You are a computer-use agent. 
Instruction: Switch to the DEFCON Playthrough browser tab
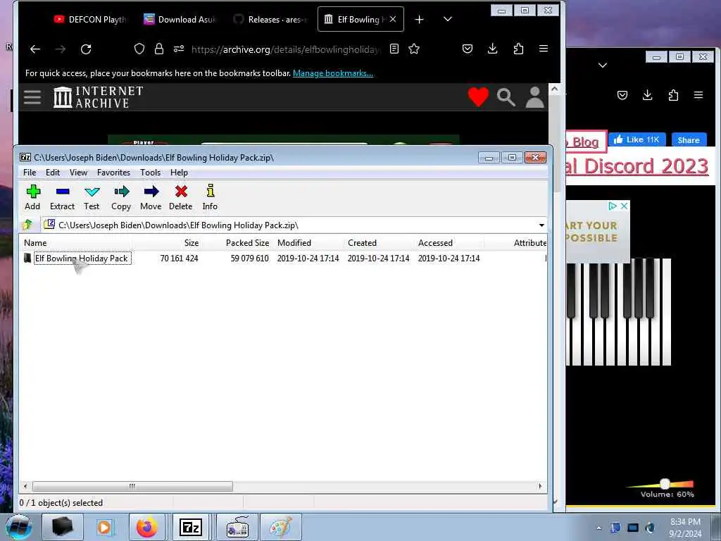coord(90,19)
